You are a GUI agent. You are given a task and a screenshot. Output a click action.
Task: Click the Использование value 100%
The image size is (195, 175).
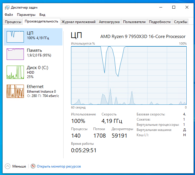78,121
